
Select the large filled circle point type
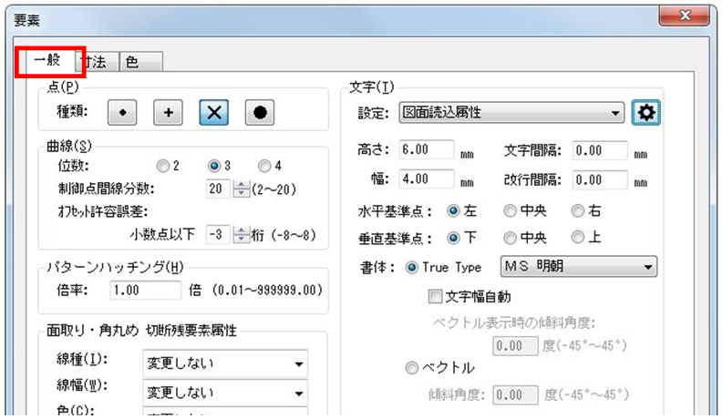coord(259,112)
